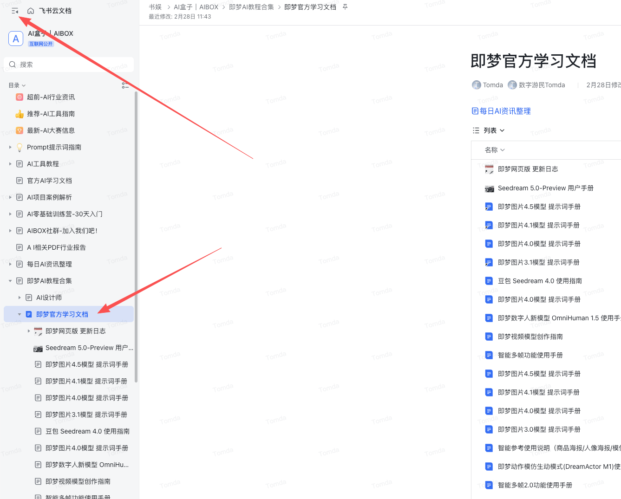Collapse the 即梦AI教程合集 tree node
Image resolution: width=621 pixels, height=499 pixels.
[x=10, y=281]
